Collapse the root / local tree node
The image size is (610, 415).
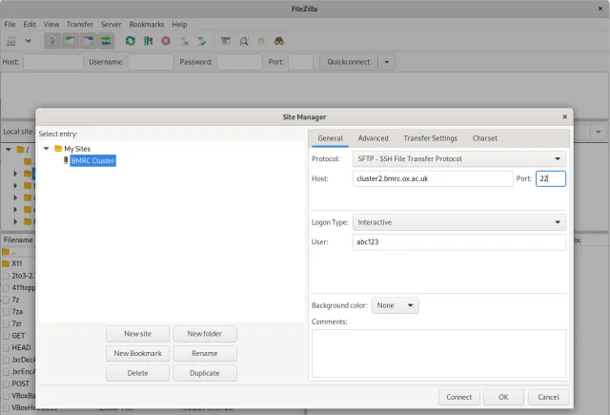pyautogui.click(x=9, y=149)
